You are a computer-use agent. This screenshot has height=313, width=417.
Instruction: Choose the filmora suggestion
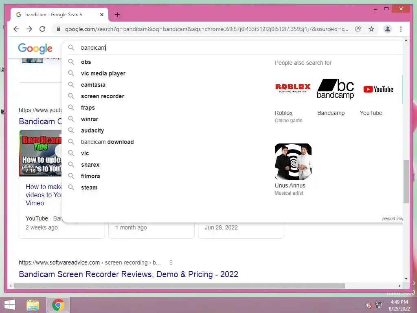point(90,176)
